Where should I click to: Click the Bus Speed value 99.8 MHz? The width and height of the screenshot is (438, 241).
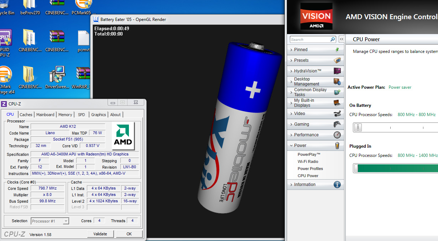click(48, 201)
